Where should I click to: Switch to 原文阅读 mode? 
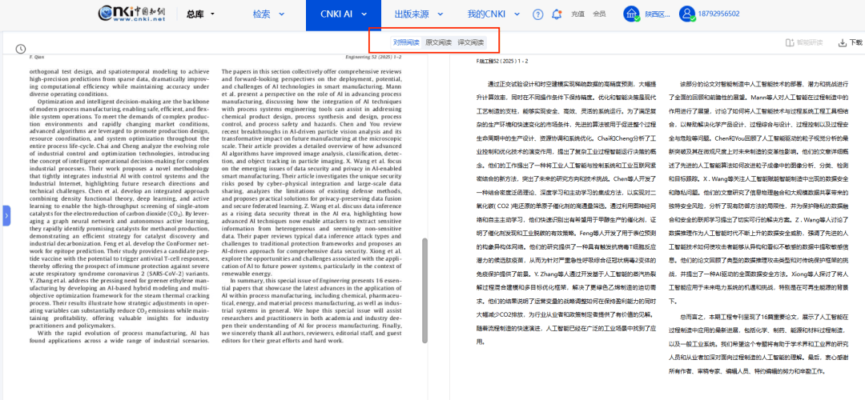[x=438, y=42]
